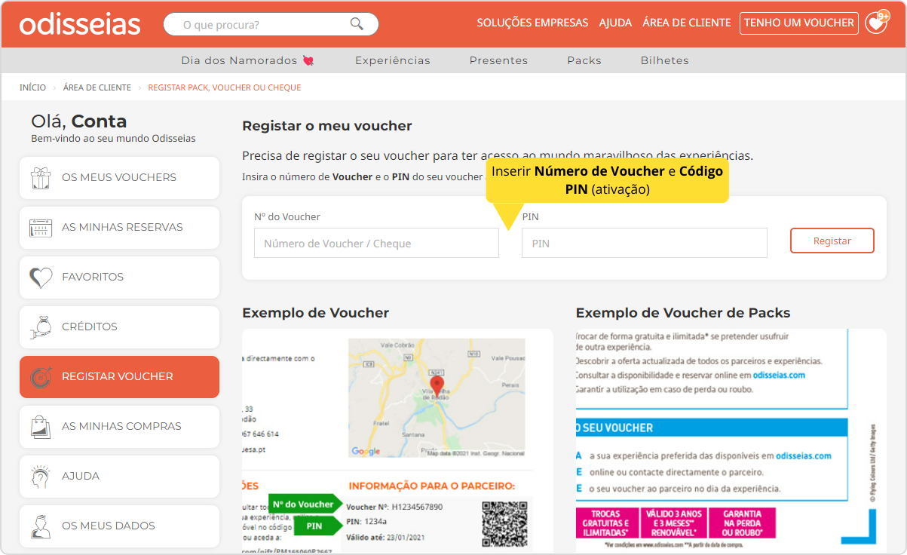Click the 'Olá, Conta' greeting
Viewport: 907px width, 555px height.
pos(79,121)
